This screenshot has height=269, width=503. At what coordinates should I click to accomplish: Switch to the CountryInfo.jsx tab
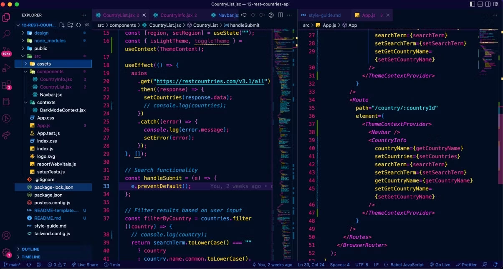tap(175, 15)
